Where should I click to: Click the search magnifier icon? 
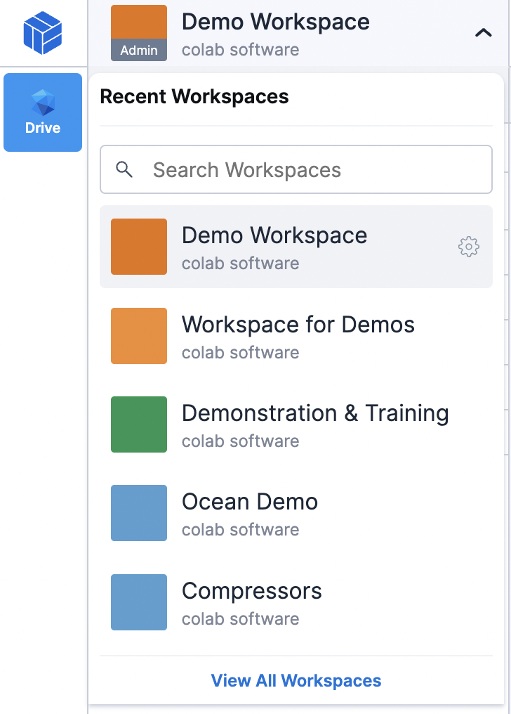[x=124, y=169]
